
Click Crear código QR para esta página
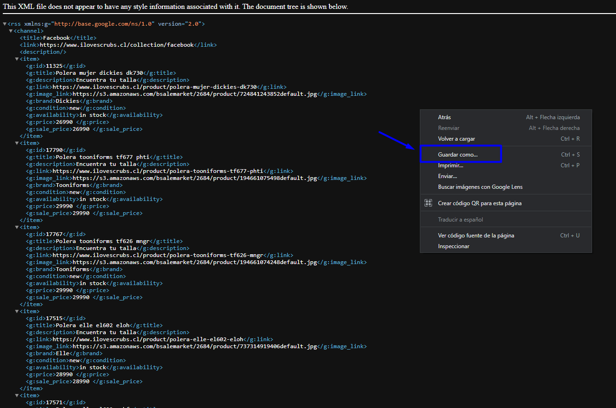coord(506,203)
